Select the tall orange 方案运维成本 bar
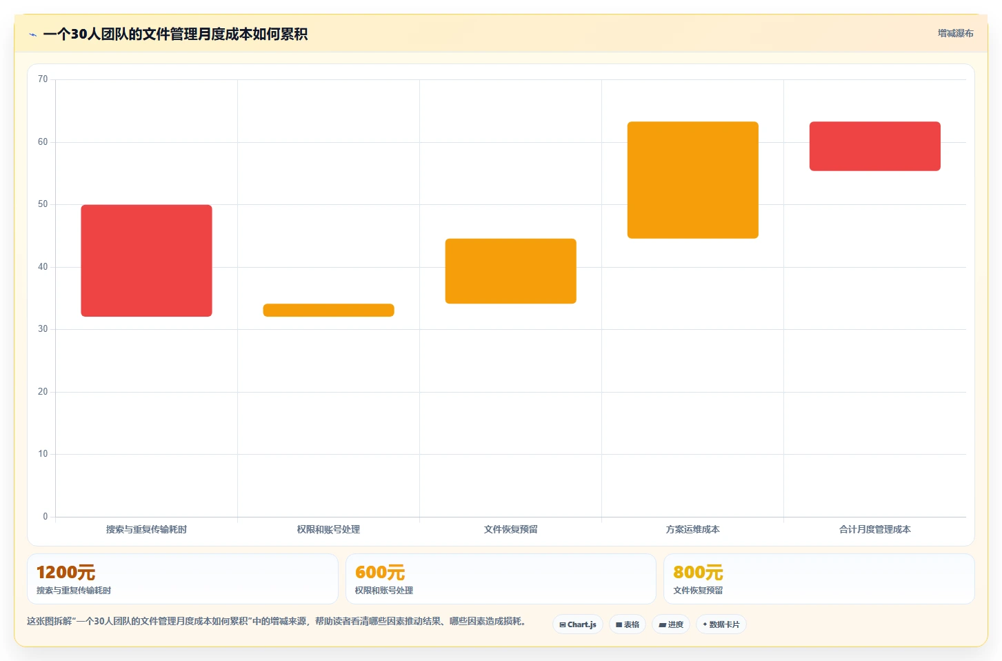The image size is (1002, 661). pos(692,180)
